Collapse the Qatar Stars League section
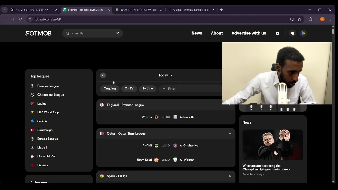This screenshot has height=190, width=338. click(x=230, y=134)
